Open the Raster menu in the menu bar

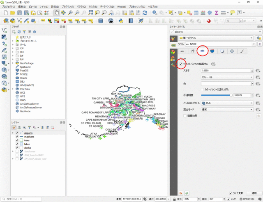(93, 7)
